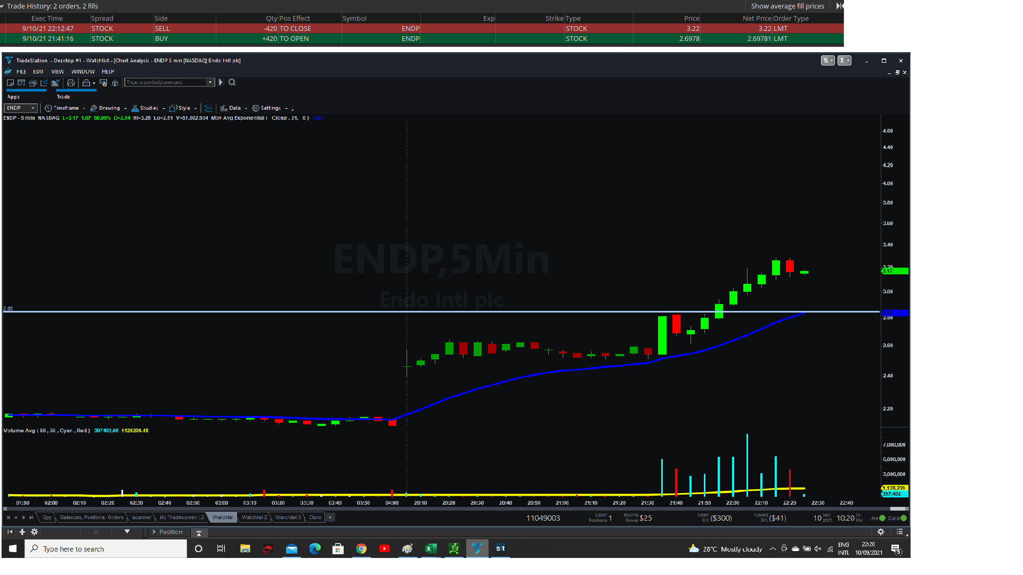Expand the ENDP symbol dropdown
Screen dimensions: 1023x575
pos(33,108)
